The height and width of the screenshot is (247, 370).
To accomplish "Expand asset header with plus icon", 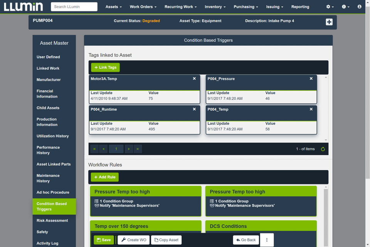I will 329,22.
